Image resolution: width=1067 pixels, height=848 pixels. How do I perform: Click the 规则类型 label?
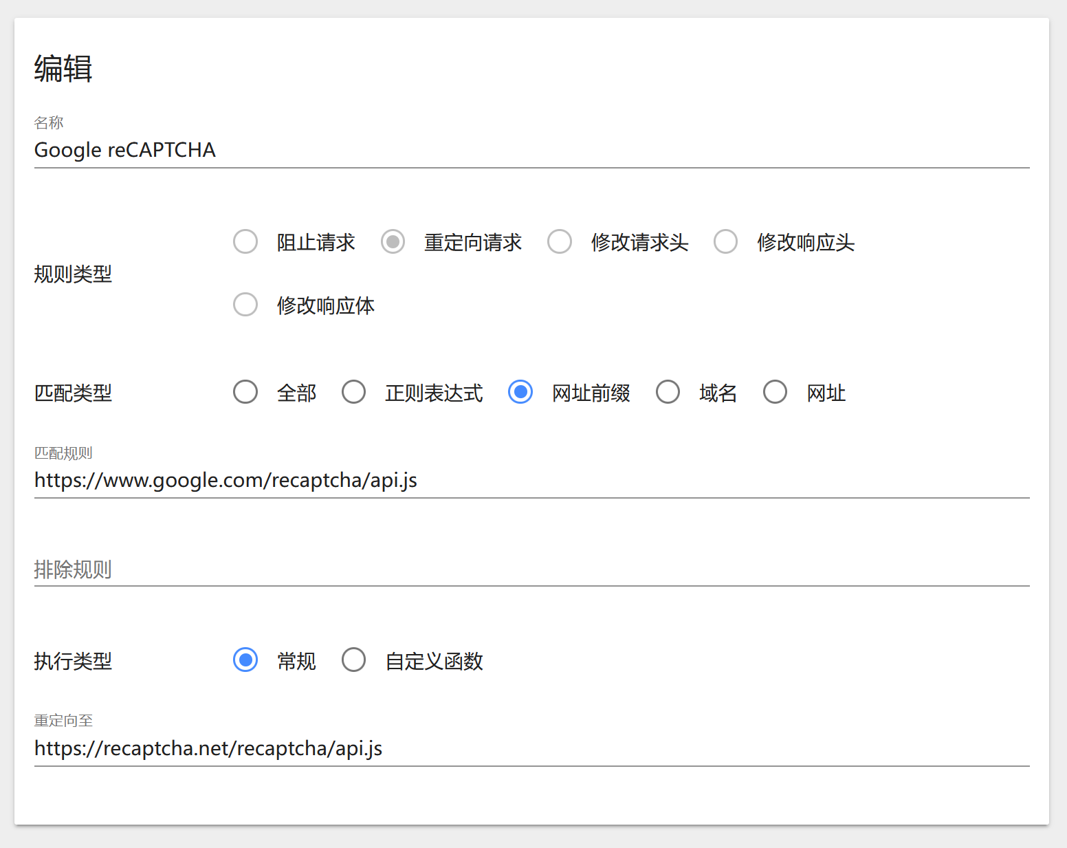coord(73,274)
